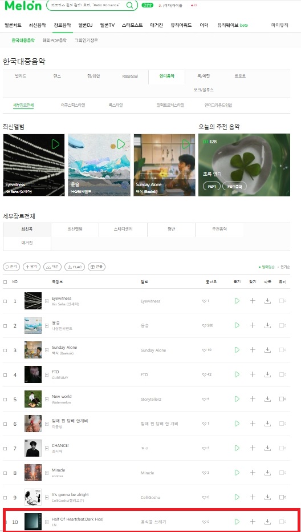Click the search magnifier icon
This screenshot has width=301, height=532.
(x=129, y=5)
